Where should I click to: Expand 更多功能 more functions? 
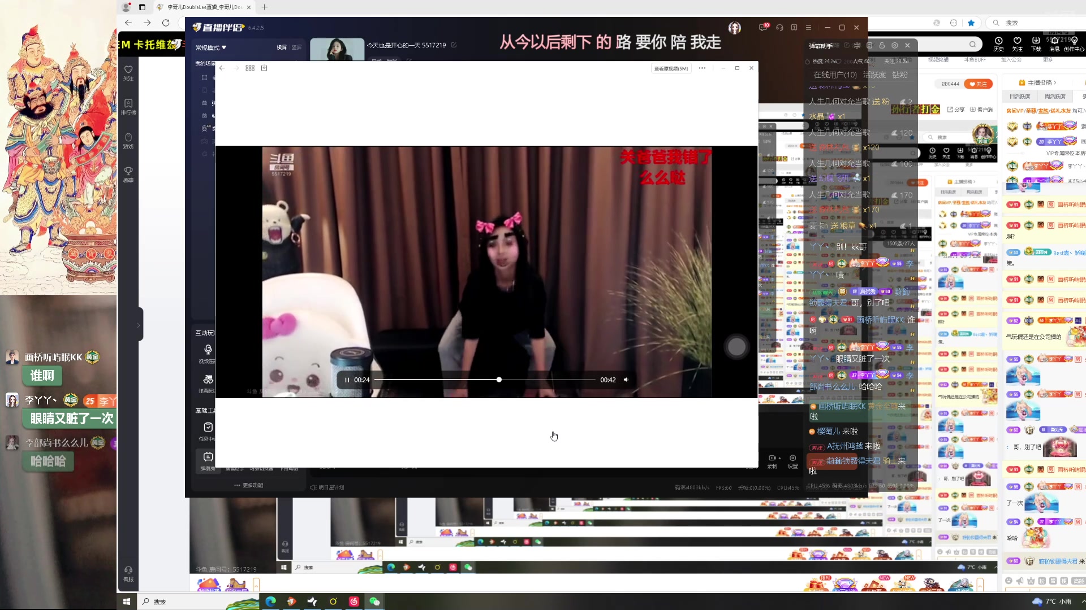coord(249,485)
